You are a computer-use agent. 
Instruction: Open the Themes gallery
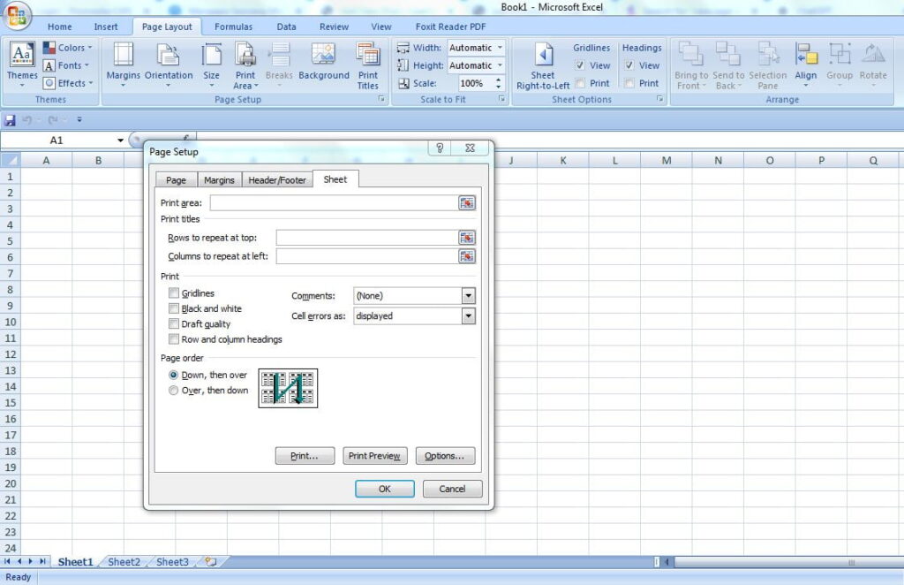(22, 65)
